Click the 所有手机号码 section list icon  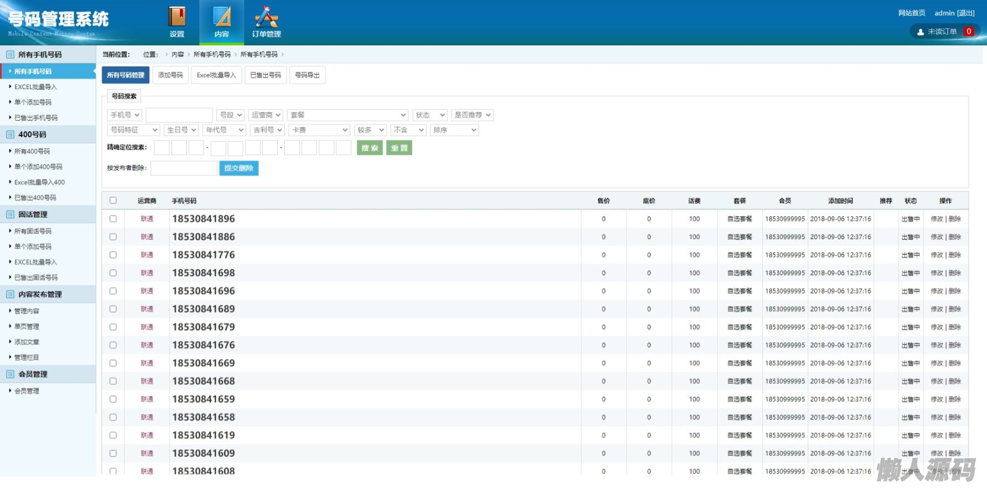(10, 55)
